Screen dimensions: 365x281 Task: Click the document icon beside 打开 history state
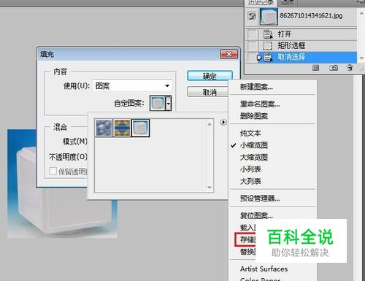[268, 34]
